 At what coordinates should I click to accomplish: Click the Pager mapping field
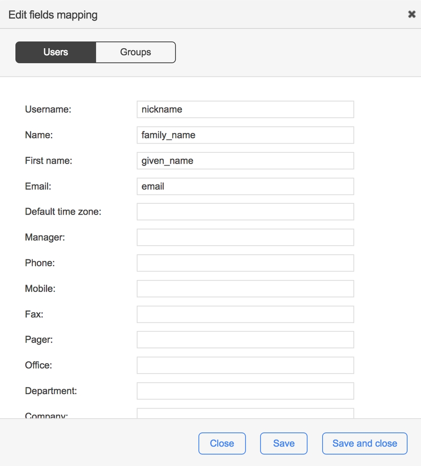click(245, 340)
